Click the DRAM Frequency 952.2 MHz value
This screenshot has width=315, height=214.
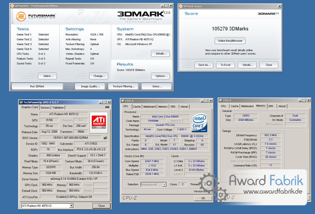pos(271,135)
